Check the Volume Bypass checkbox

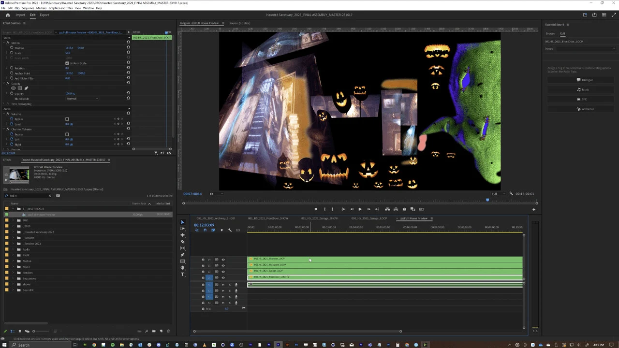tap(67, 119)
